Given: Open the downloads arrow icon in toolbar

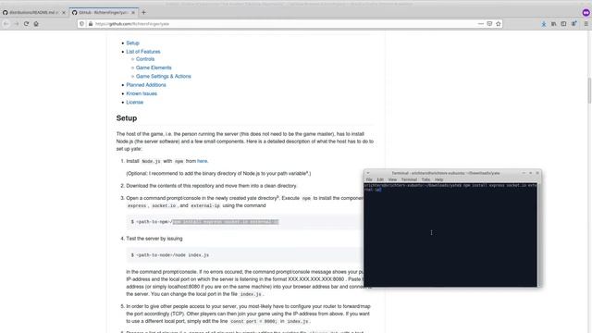Looking at the screenshot, I should coord(544,24).
